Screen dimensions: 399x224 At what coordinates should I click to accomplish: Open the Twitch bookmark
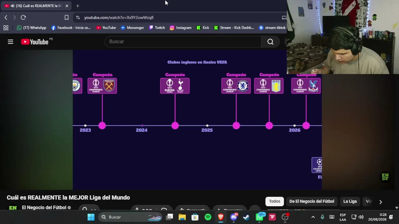pyautogui.click(x=157, y=28)
